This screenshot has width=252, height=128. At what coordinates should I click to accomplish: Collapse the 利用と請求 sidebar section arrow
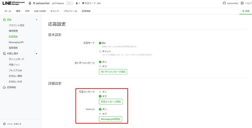point(37,54)
